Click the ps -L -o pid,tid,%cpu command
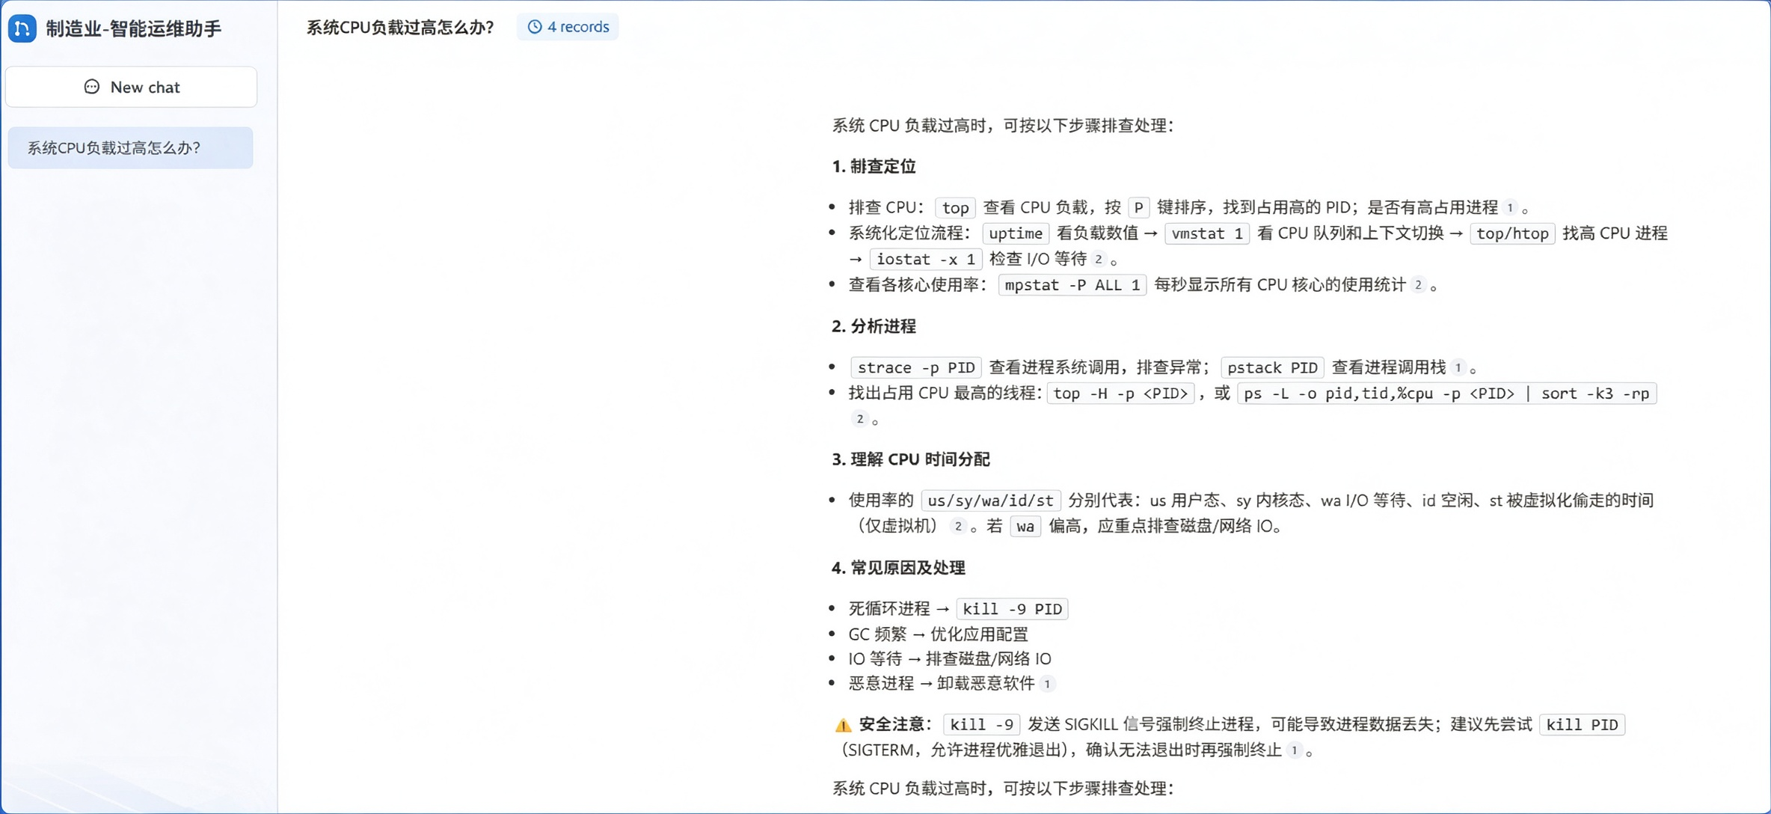The height and width of the screenshot is (814, 1771). point(1447,394)
